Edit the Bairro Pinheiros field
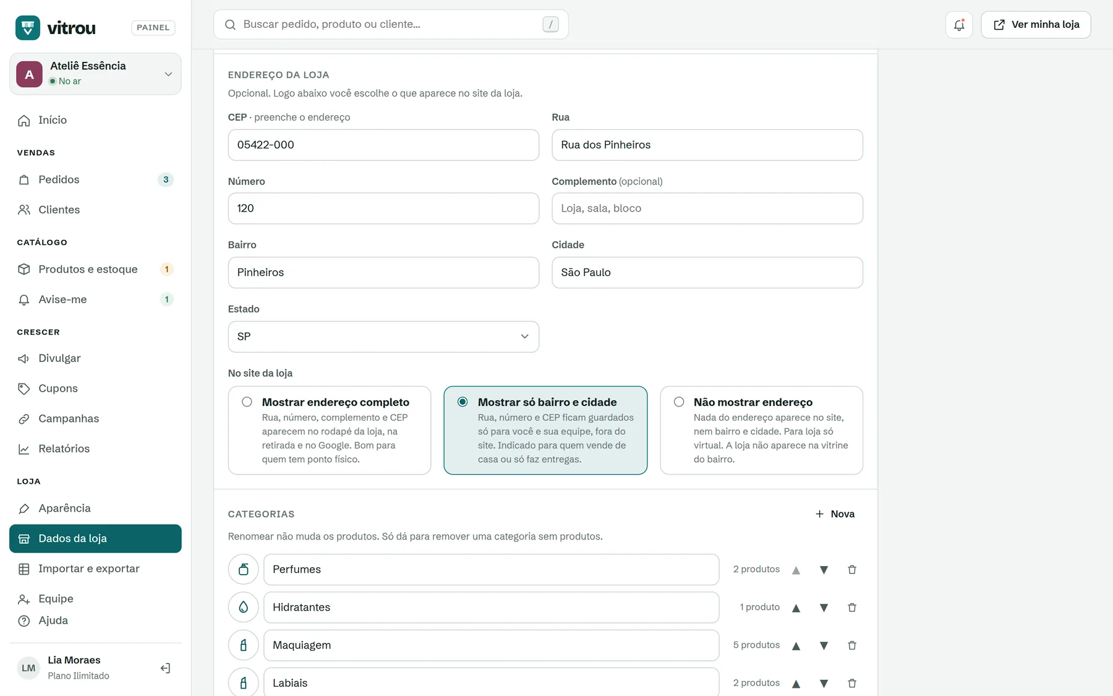The image size is (1113, 696). click(383, 272)
